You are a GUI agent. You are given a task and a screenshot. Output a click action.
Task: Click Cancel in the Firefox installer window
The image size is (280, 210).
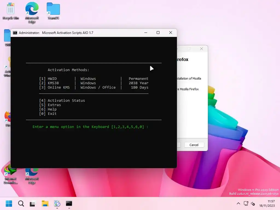pyautogui.click(x=194, y=145)
